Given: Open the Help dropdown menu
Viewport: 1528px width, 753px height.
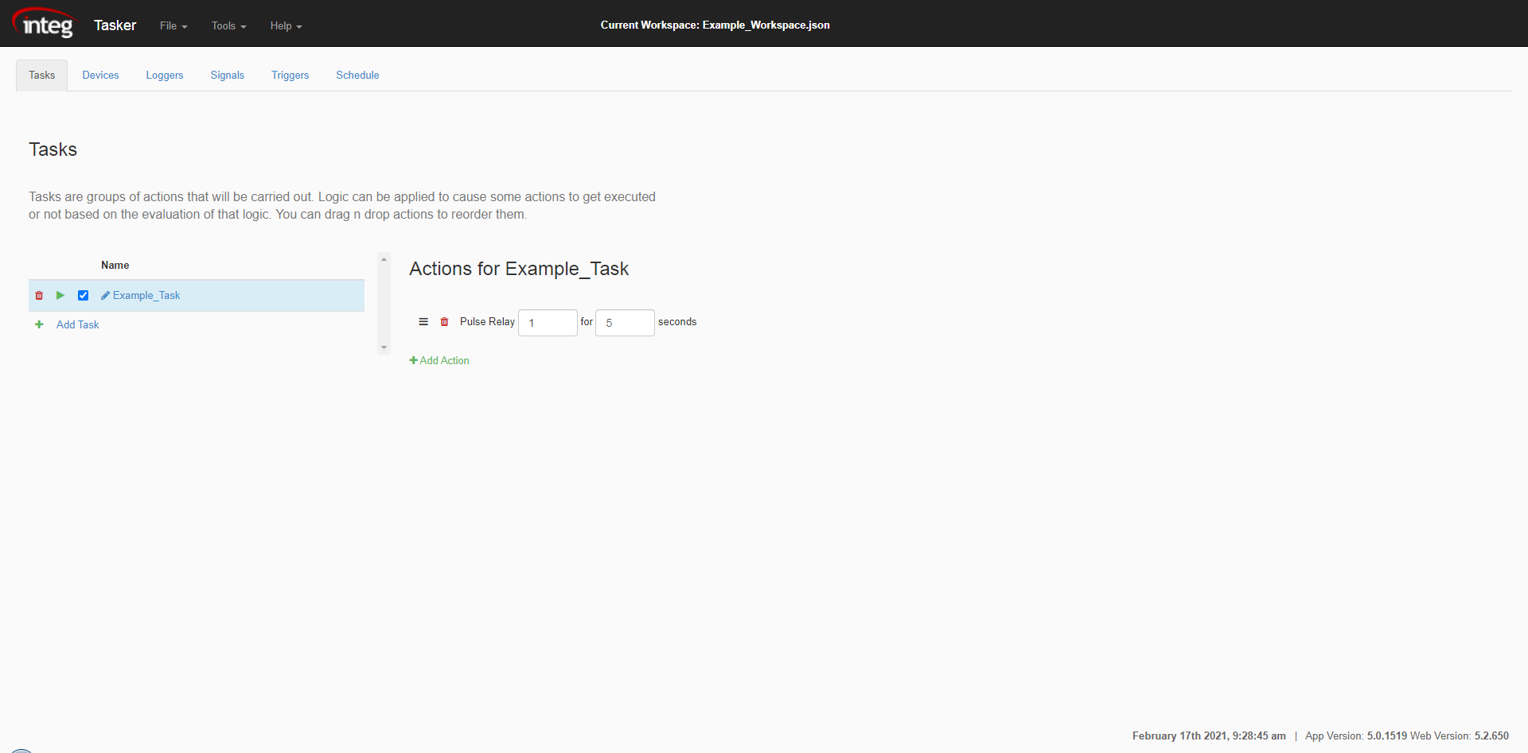Looking at the screenshot, I should pos(286,25).
